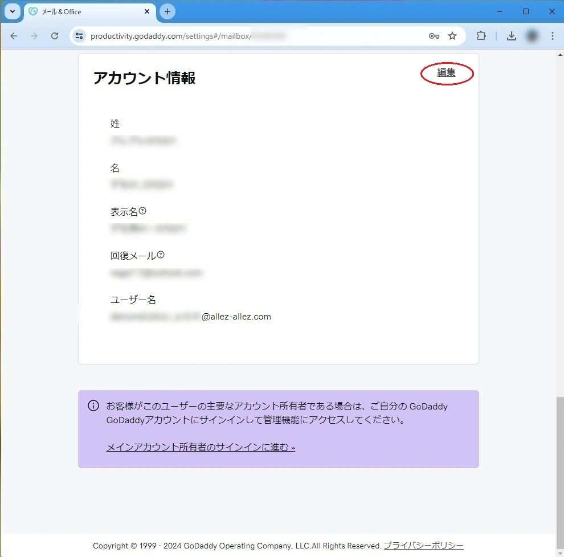Open メインアカウント所有者のサインインに進む link
The width and height of the screenshot is (564, 557).
pos(201,447)
